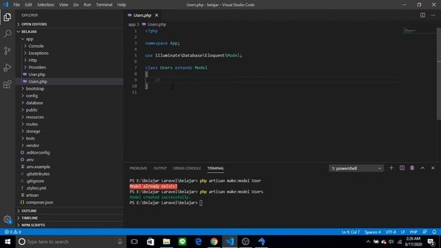Screen dimensions: 441x248
Task: Collapse the app folder
Action: pos(70,39)
